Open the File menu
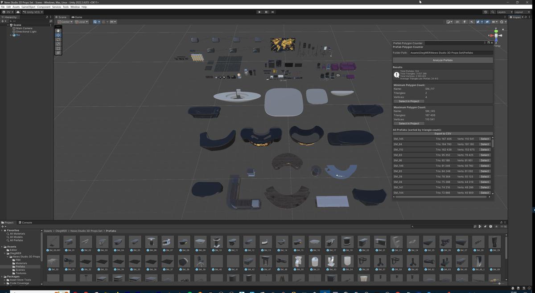The image size is (535, 293). (x=3, y=7)
